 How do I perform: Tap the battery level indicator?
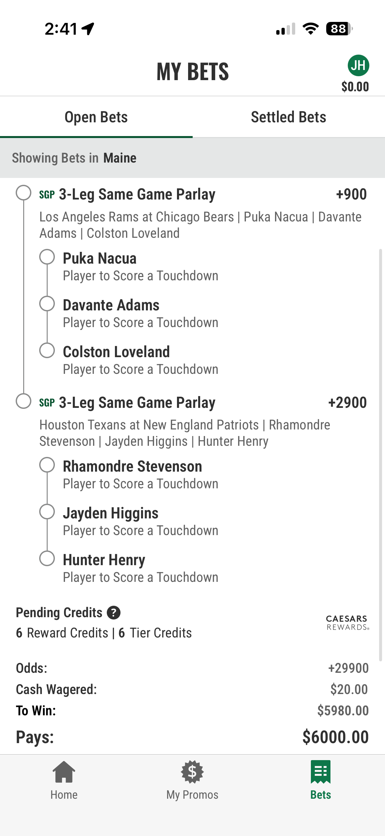point(339,29)
